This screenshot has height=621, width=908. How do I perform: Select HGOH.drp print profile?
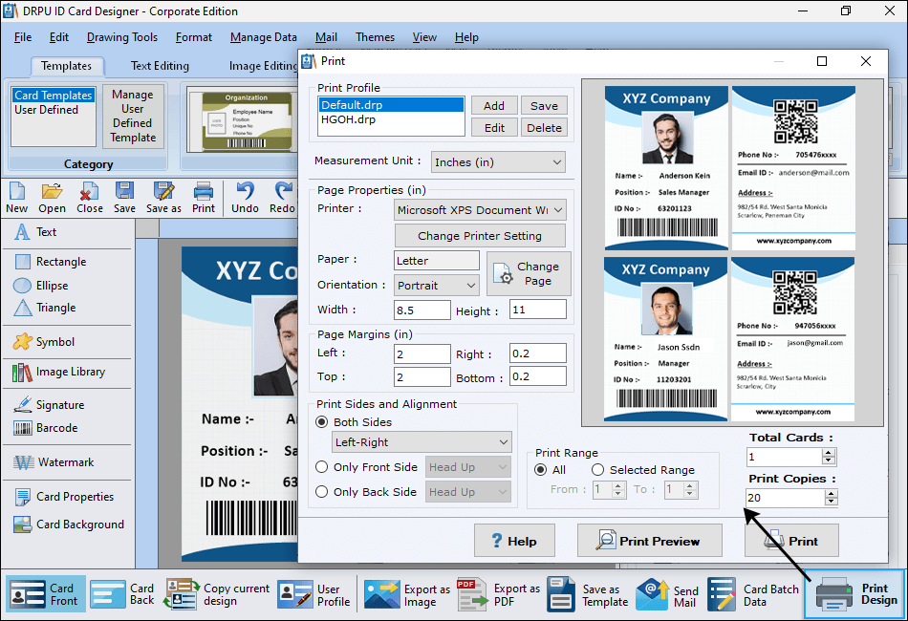[391, 119]
